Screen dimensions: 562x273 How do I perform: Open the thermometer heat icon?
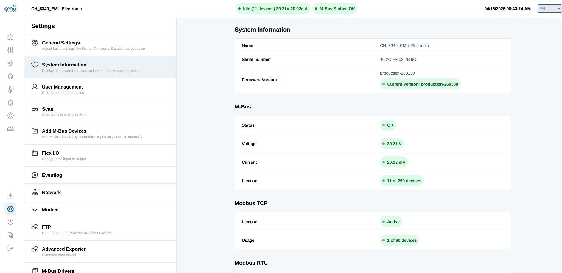tap(10, 89)
